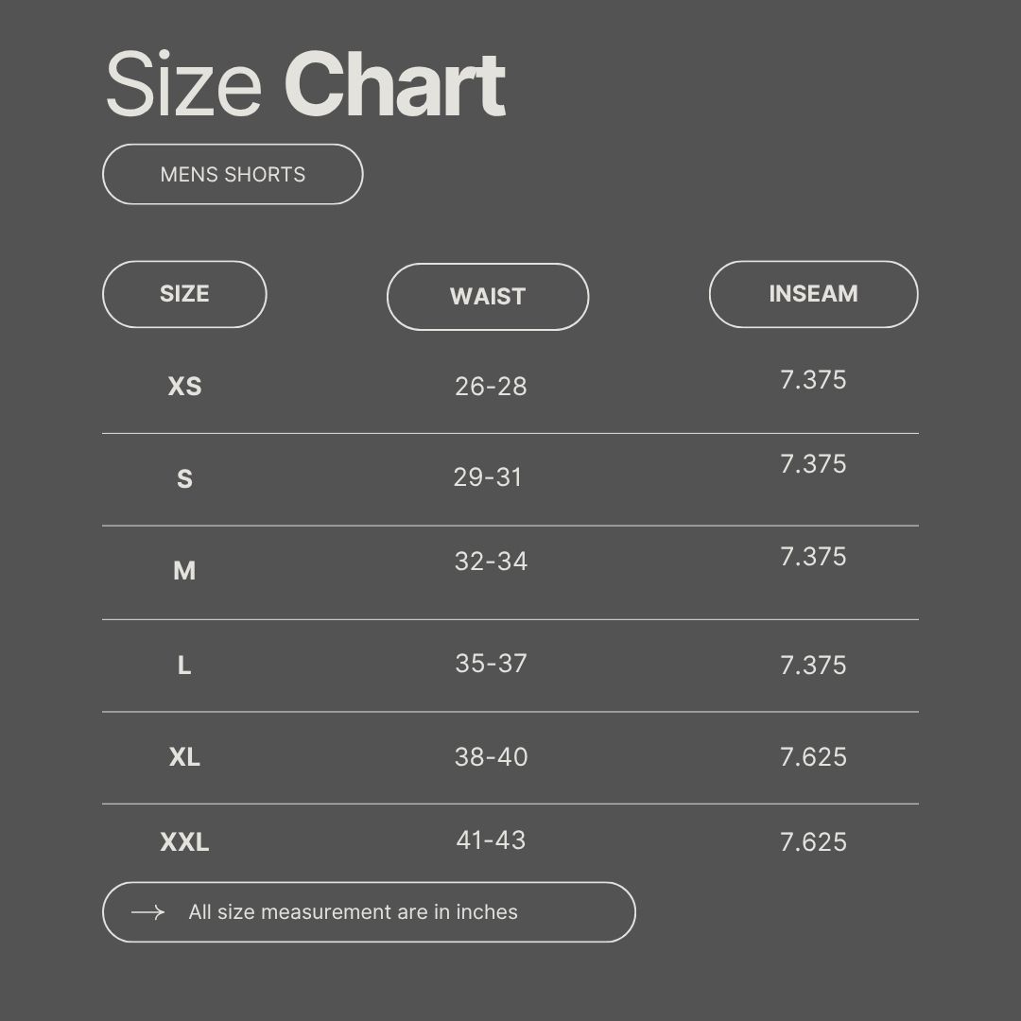1021x1021 pixels.
Task: Choose the S size row label
Action: click(x=184, y=479)
